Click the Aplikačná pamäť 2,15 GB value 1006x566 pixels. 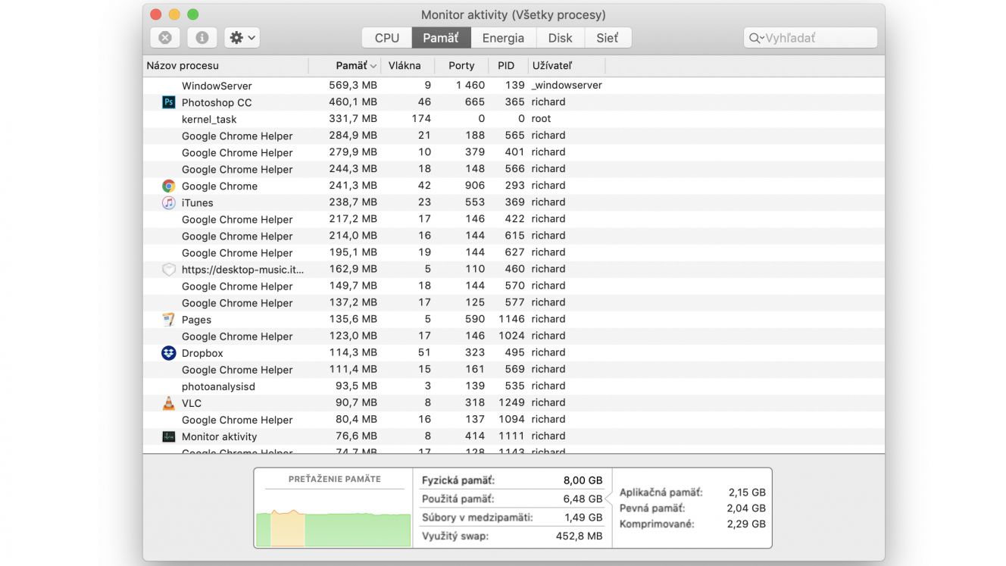pyautogui.click(x=747, y=493)
